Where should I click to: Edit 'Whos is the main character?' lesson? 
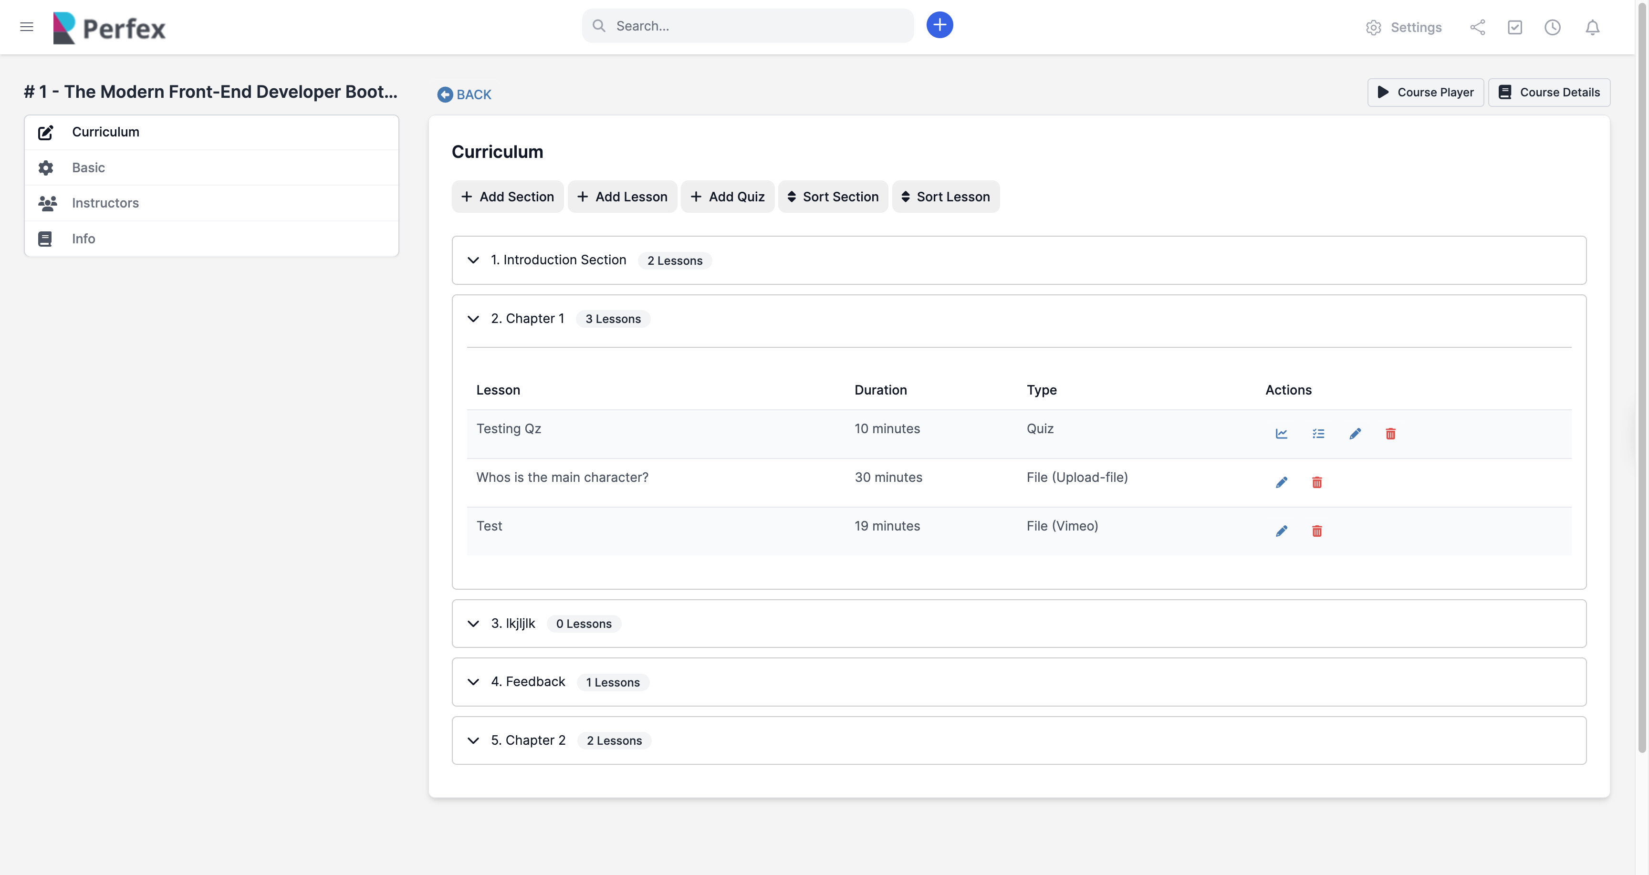click(x=1281, y=482)
